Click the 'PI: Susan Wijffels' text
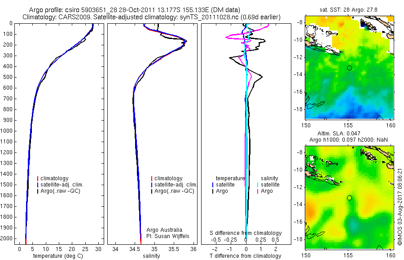 pos(168,236)
